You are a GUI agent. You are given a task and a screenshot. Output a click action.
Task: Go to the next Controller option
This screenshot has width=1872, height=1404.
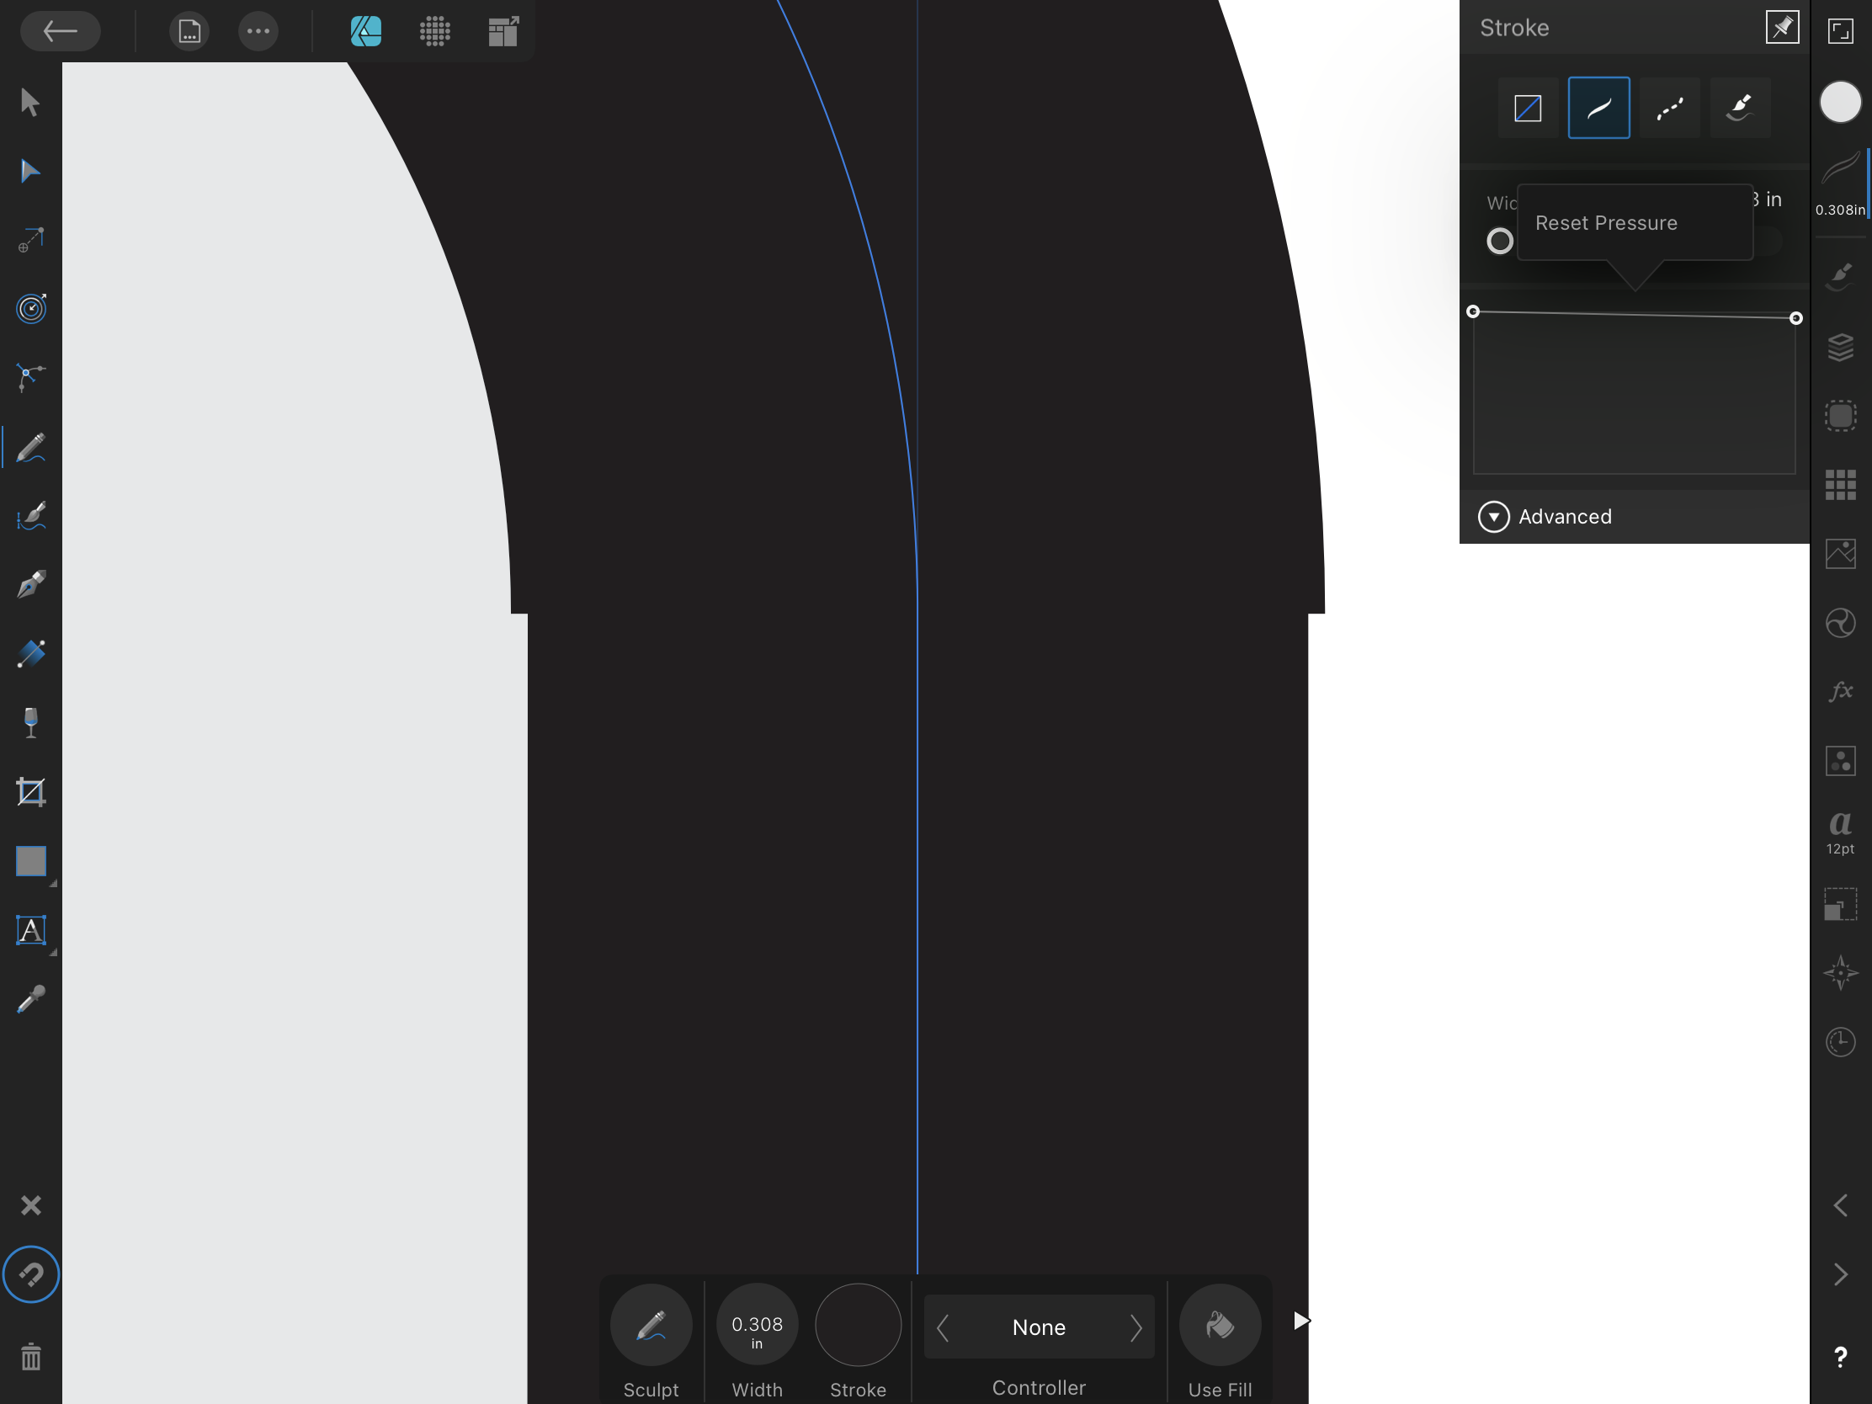(1135, 1327)
